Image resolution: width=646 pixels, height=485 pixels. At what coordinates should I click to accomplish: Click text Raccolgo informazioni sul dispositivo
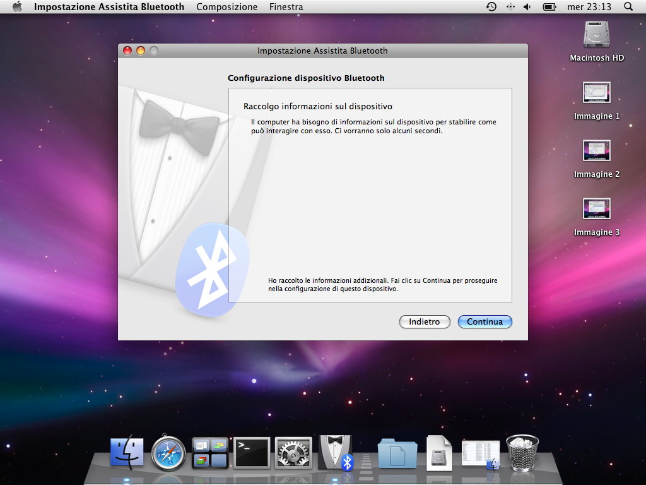point(318,106)
